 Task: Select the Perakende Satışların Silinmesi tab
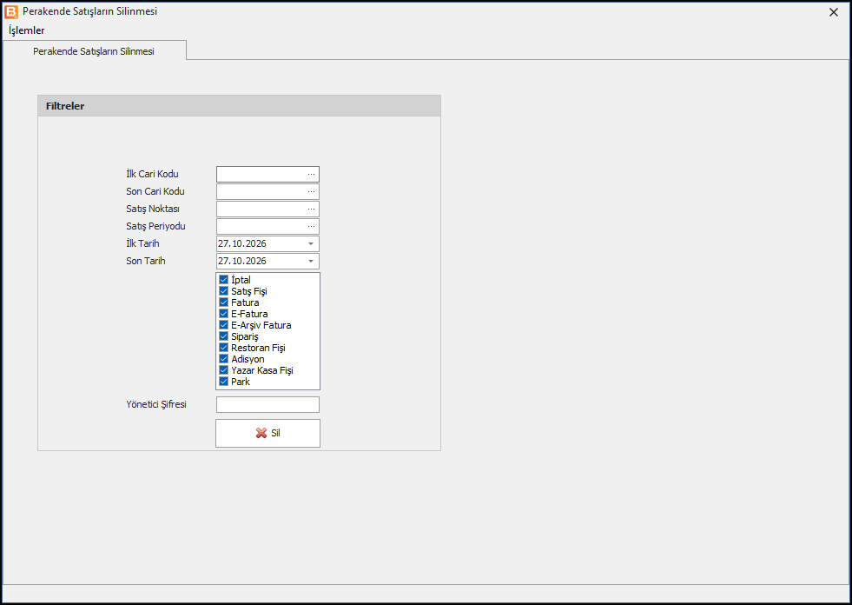(x=94, y=51)
